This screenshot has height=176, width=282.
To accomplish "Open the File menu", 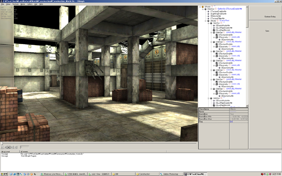I will tap(2, 4).
